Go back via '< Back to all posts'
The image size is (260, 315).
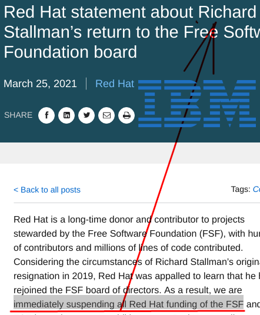47,190
